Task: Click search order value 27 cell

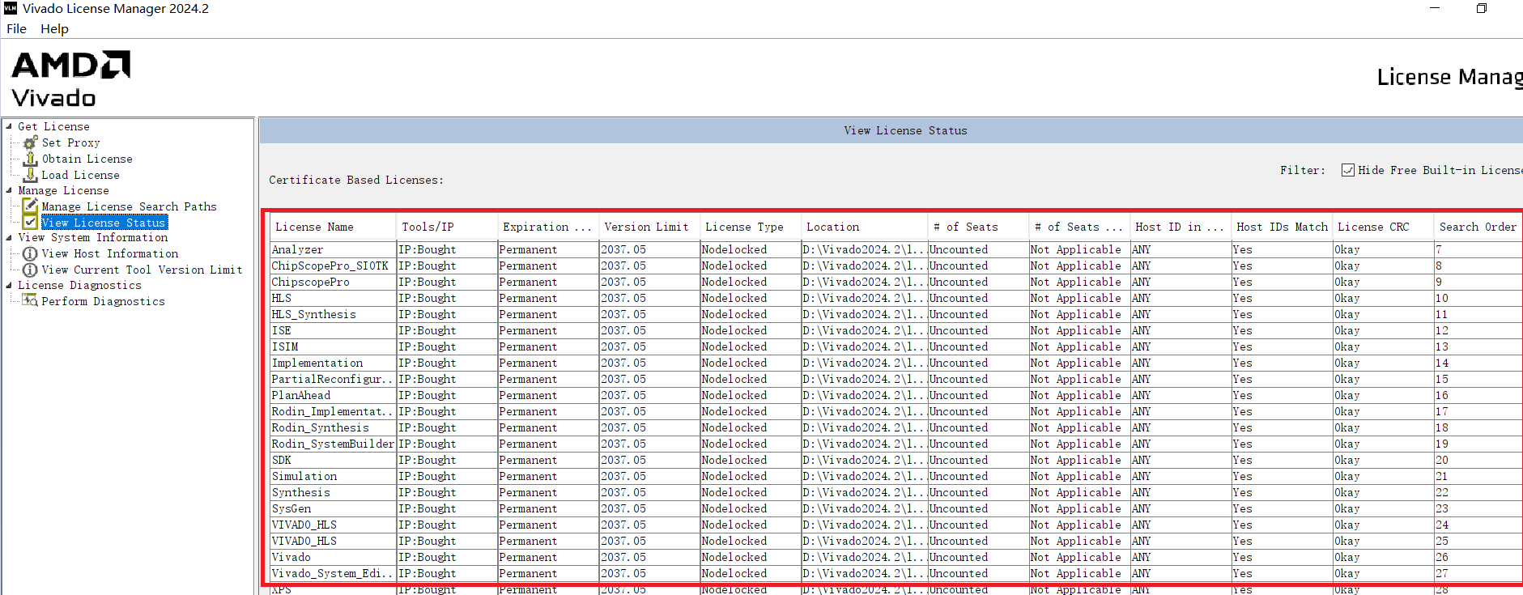Action: (x=1478, y=573)
